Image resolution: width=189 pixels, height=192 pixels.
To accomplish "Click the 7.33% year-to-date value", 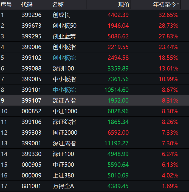I will click(170, 132).
